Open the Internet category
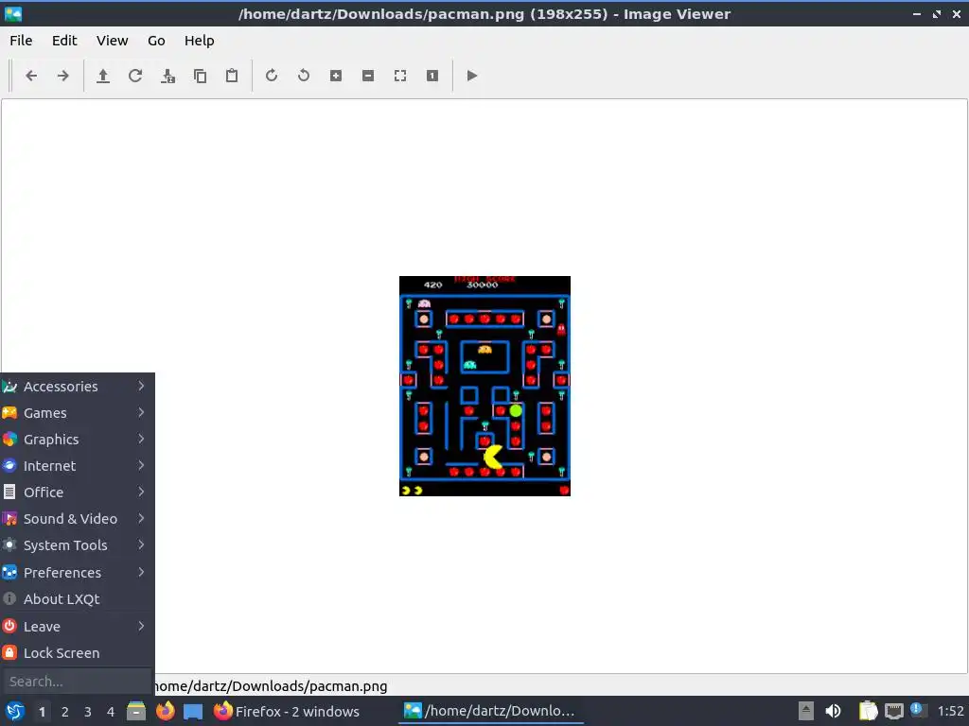The image size is (969, 726). (77, 466)
